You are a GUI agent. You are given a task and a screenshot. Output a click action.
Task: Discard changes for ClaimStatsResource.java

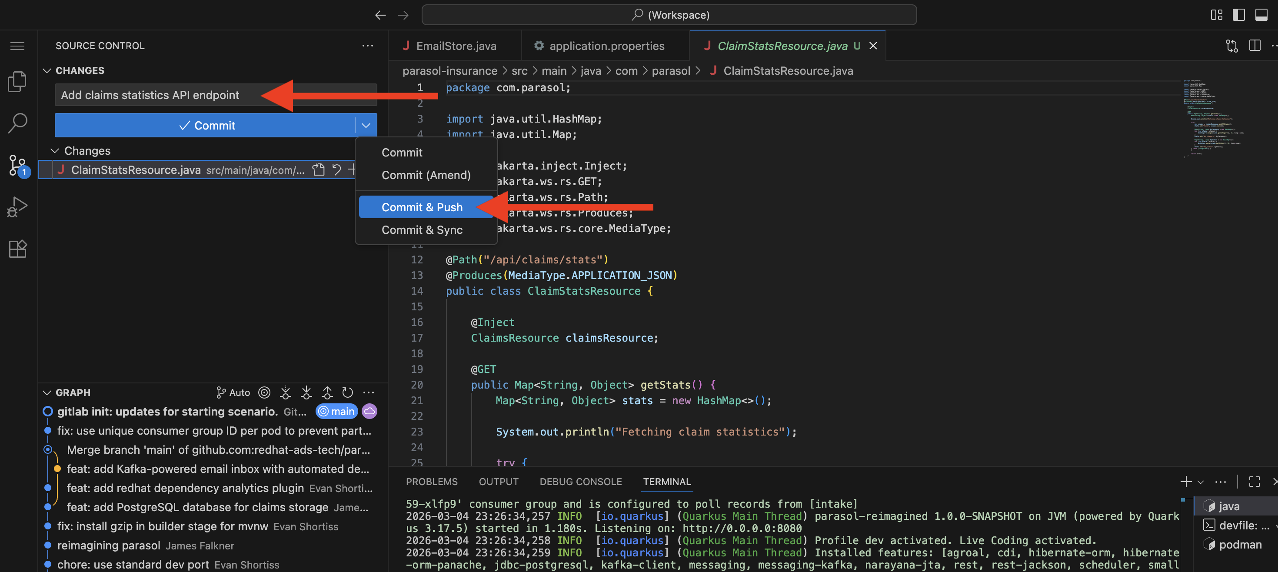tap(337, 170)
